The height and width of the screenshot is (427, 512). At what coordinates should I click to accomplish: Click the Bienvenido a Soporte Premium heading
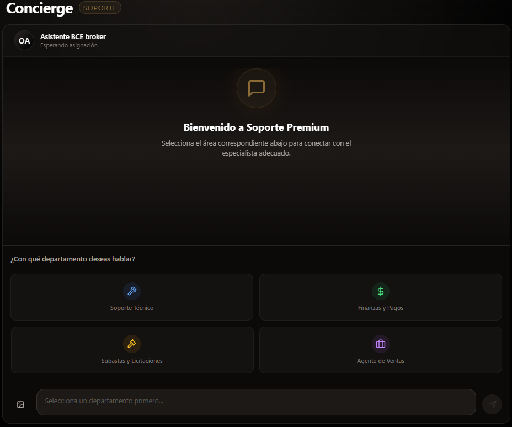[256, 127]
